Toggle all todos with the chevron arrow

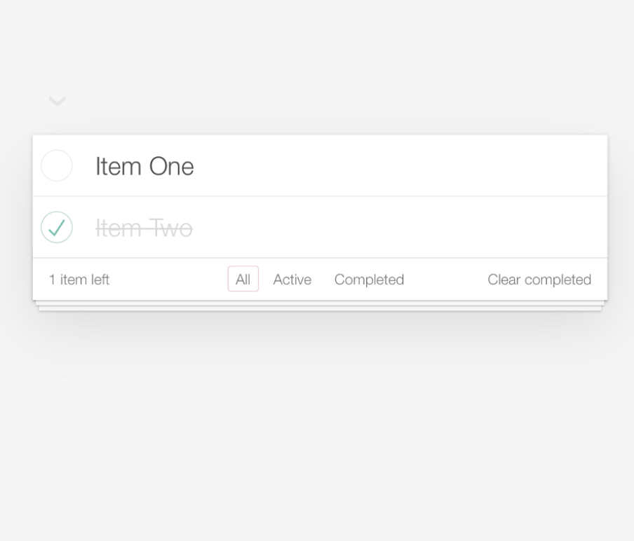(x=57, y=102)
